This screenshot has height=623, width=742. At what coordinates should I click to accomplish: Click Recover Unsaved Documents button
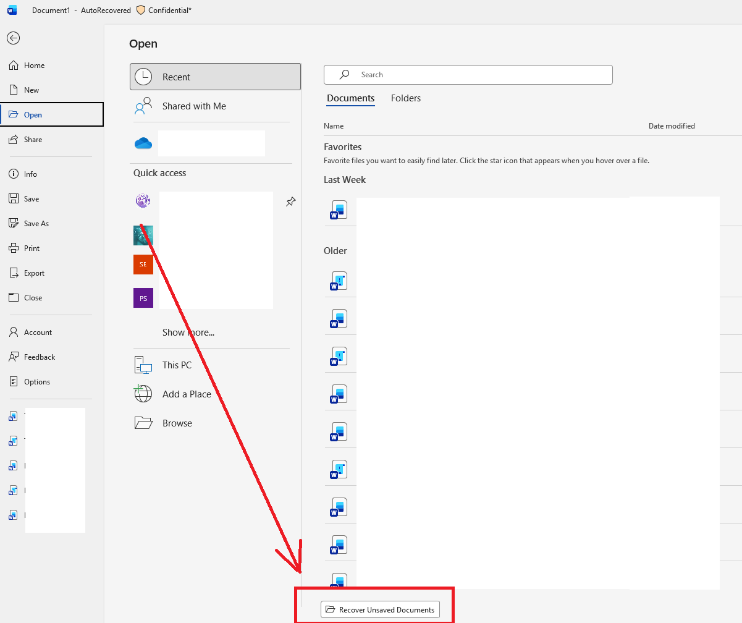coord(380,609)
